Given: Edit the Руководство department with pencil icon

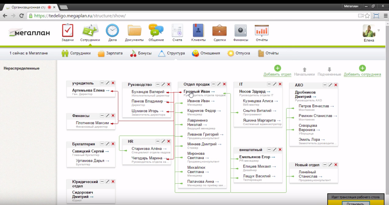Looking at the screenshot, I should (x=163, y=84).
